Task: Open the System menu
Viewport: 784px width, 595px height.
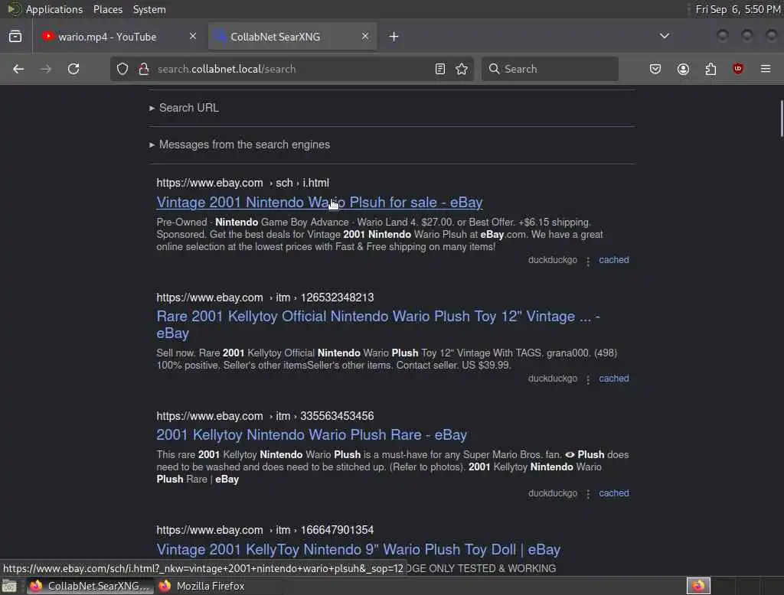Action: [149, 9]
